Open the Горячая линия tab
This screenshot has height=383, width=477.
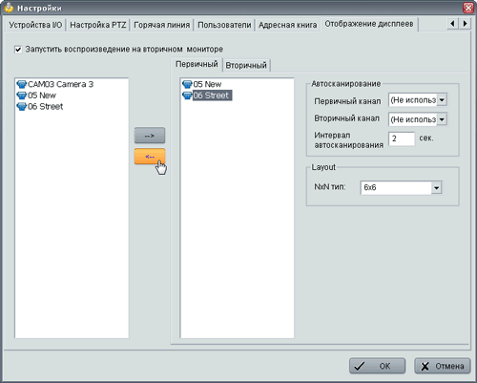(161, 25)
